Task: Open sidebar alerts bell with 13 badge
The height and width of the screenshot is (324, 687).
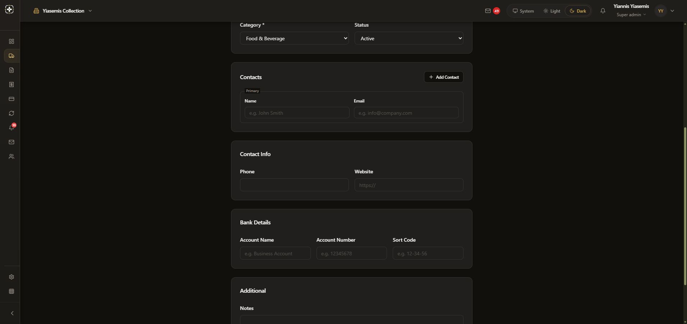Action: tap(11, 128)
